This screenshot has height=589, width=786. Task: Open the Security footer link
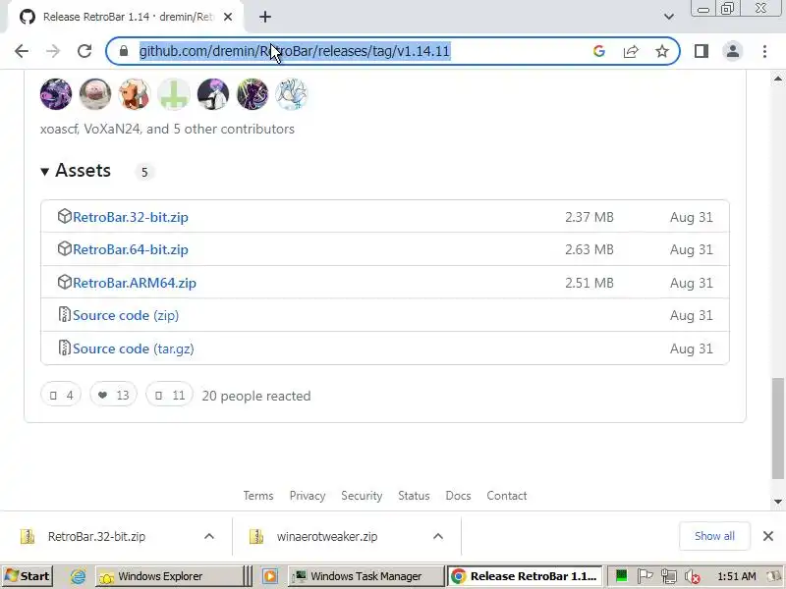click(362, 496)
